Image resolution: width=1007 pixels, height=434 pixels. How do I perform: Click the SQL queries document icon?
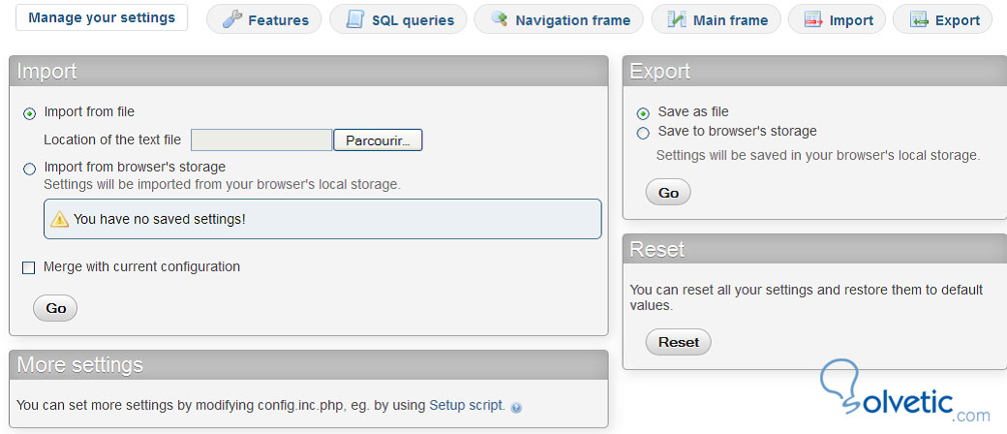(355, 19)
